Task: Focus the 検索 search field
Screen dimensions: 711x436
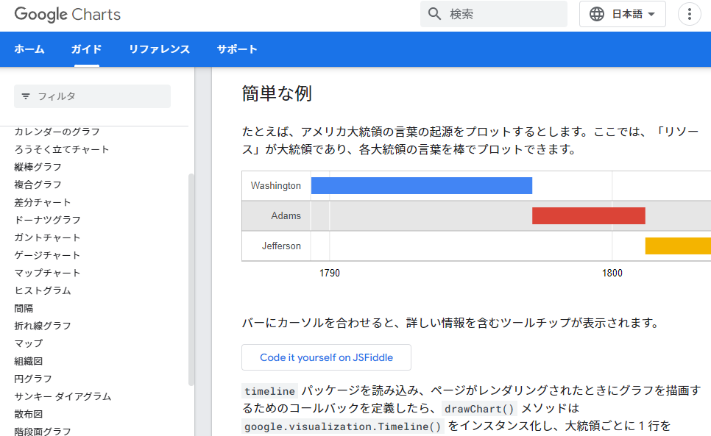Action: [493, 14]
